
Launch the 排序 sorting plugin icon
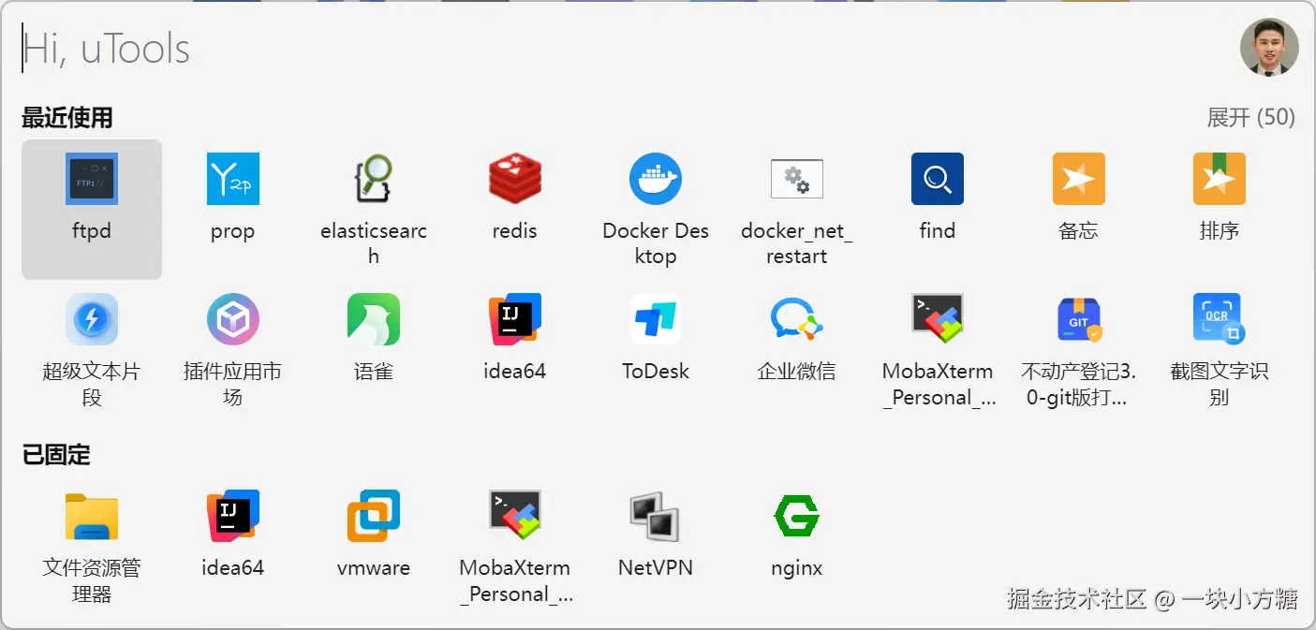(1219, 179)
